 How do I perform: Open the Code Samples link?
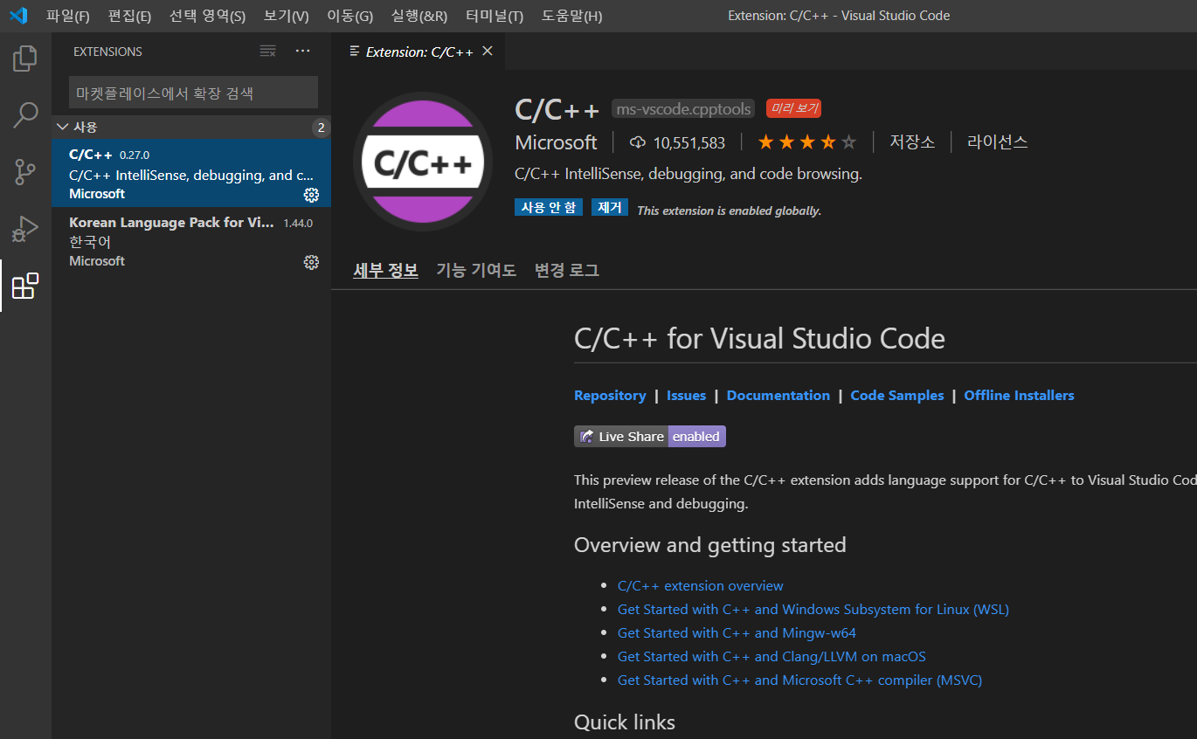click(897, 396)
